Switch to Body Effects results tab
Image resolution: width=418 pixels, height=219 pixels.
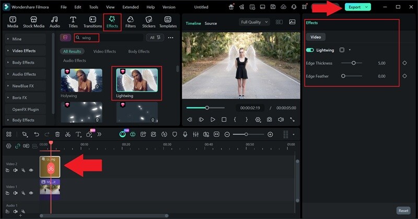click(x=138, y=51)
